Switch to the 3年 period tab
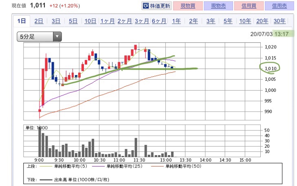 tap(211, 21)
